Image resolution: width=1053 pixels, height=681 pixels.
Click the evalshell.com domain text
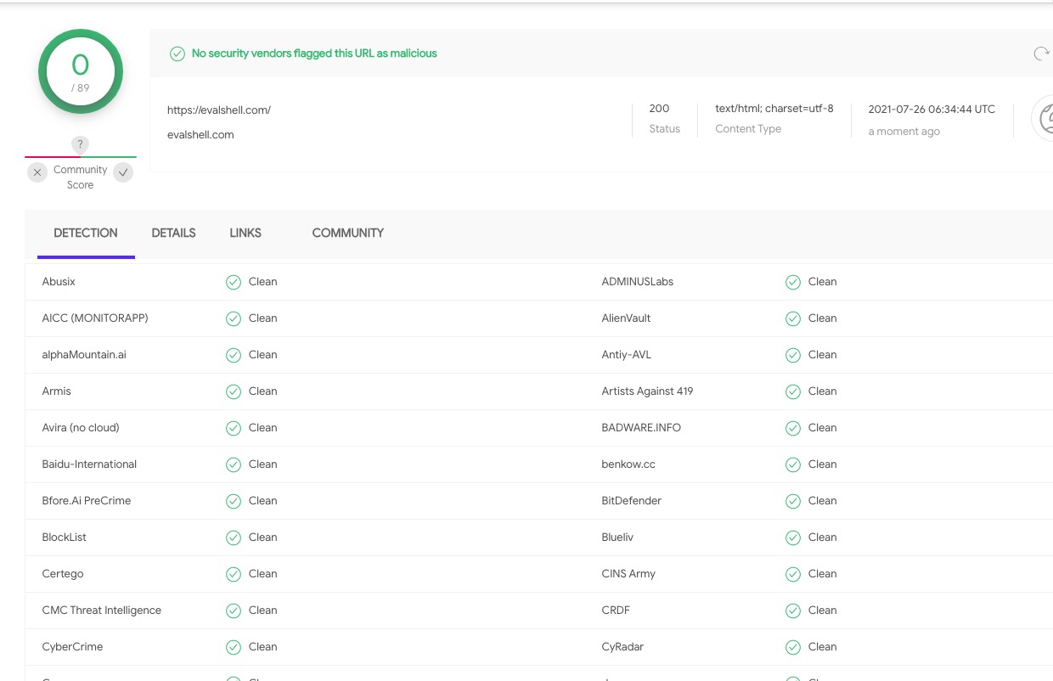[200, 134]
